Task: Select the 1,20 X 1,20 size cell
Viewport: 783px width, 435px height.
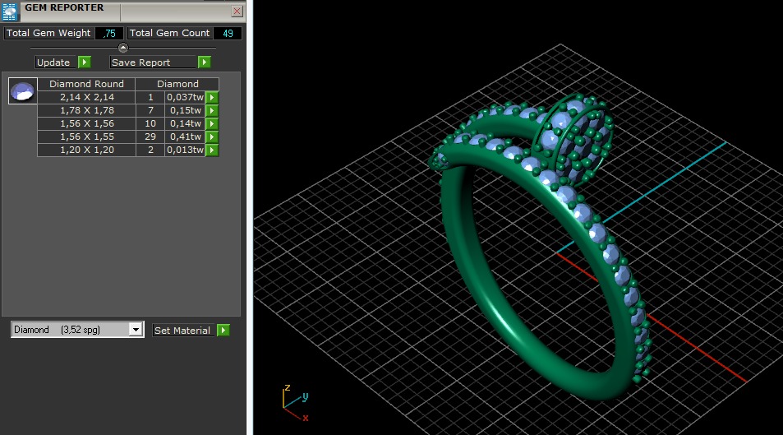Action: tap(86, 150)
